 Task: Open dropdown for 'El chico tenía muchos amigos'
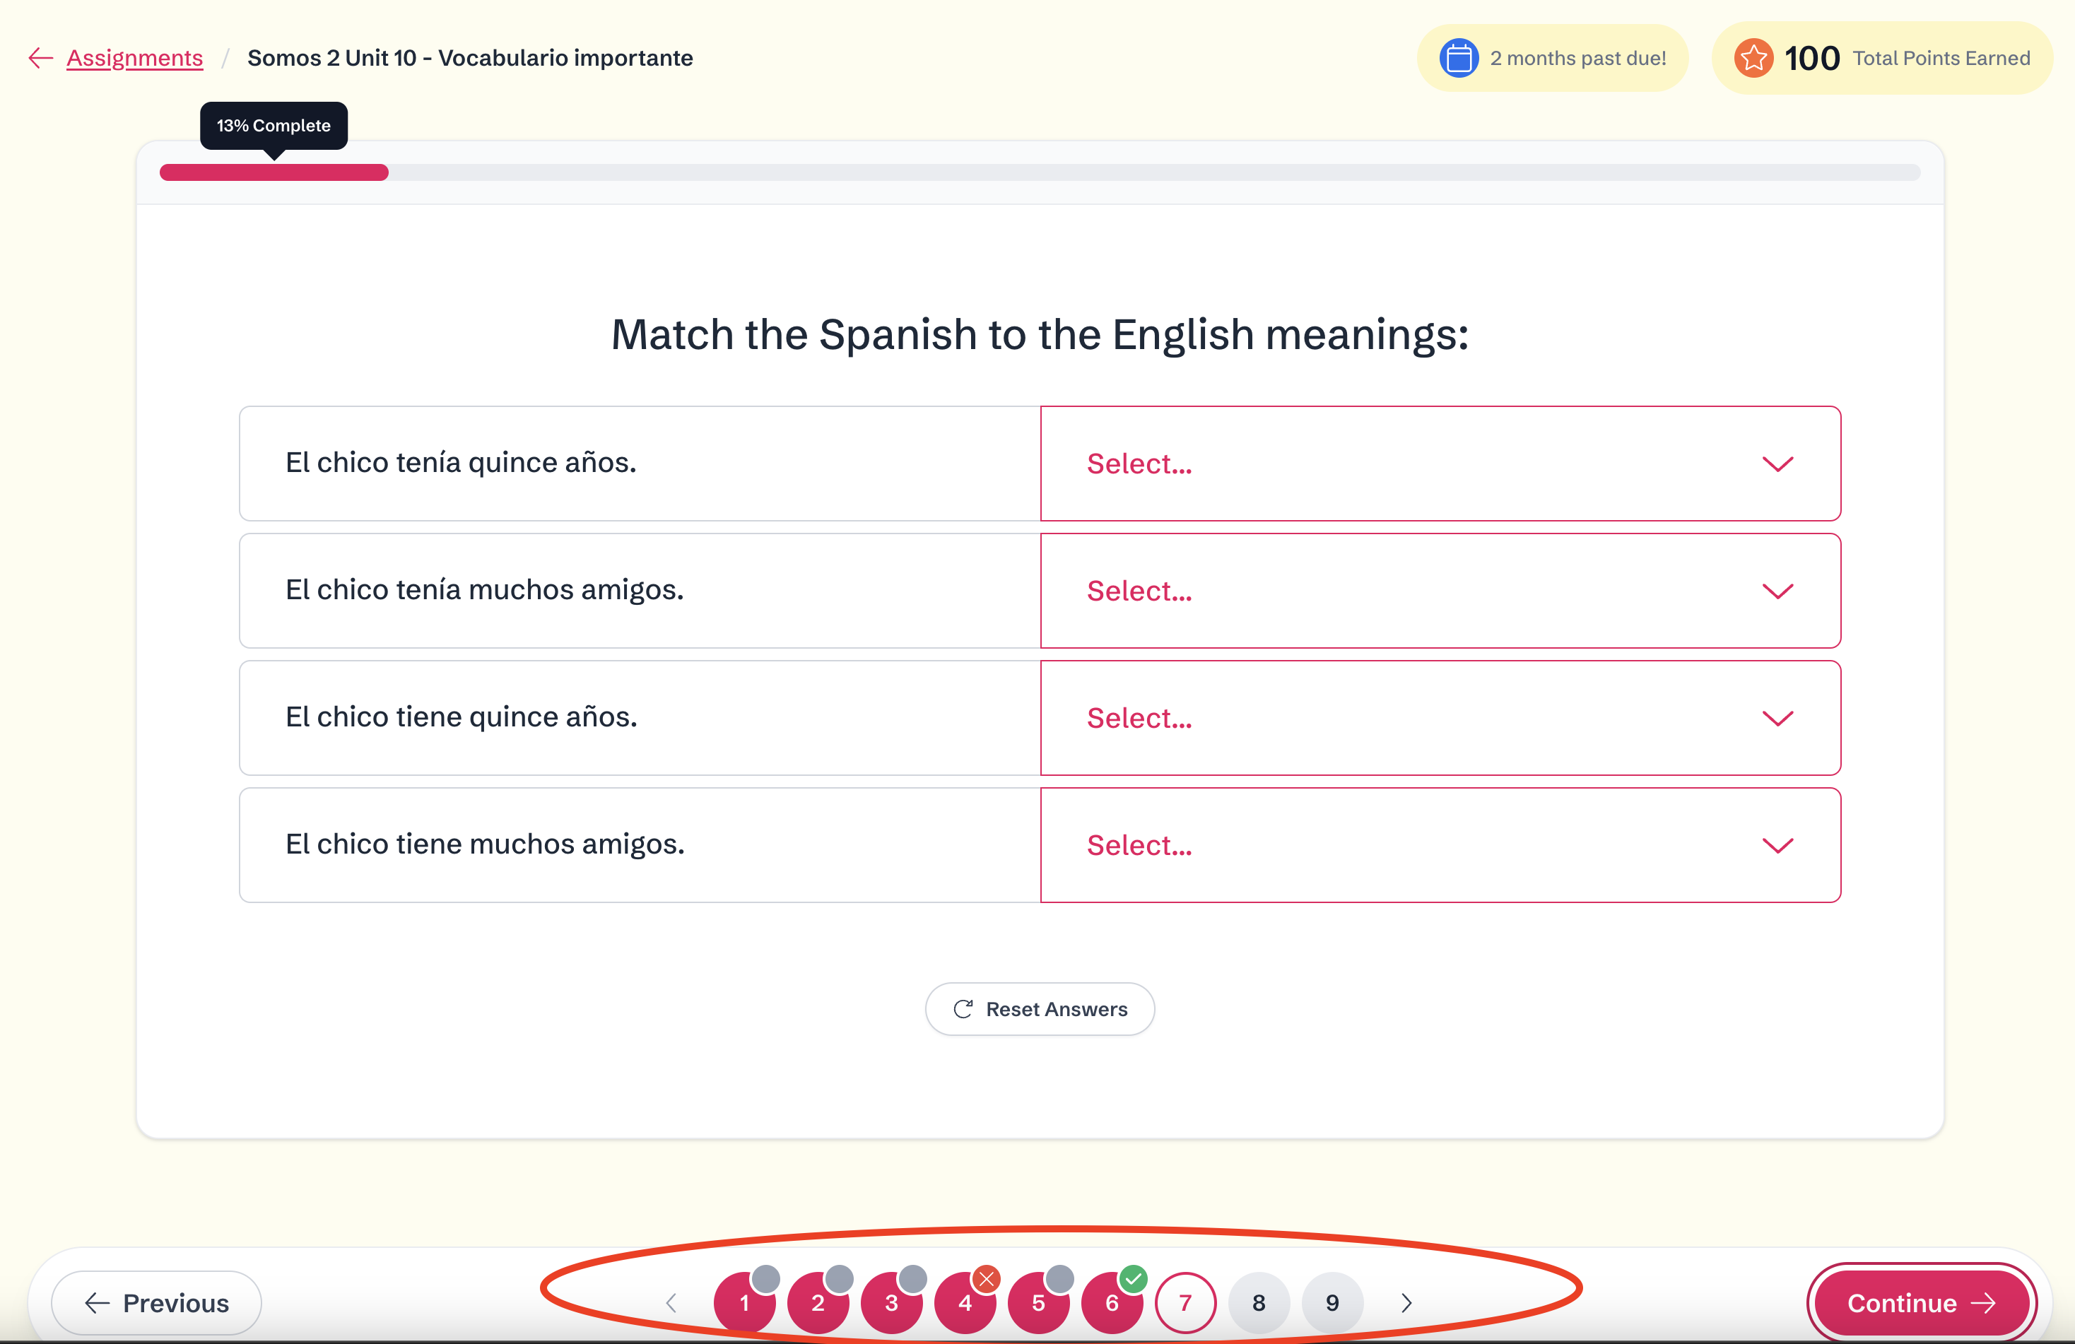point(1440,591)
